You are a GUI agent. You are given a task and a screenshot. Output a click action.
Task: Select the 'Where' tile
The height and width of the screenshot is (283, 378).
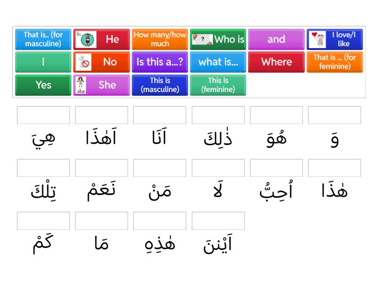click(276, 62)
